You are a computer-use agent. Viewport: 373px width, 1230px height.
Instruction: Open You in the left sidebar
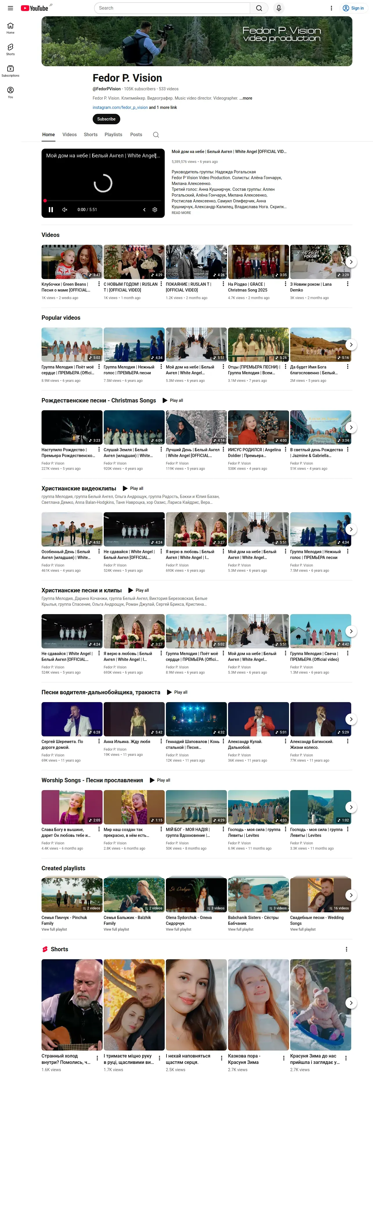click(x=10, y=93)
